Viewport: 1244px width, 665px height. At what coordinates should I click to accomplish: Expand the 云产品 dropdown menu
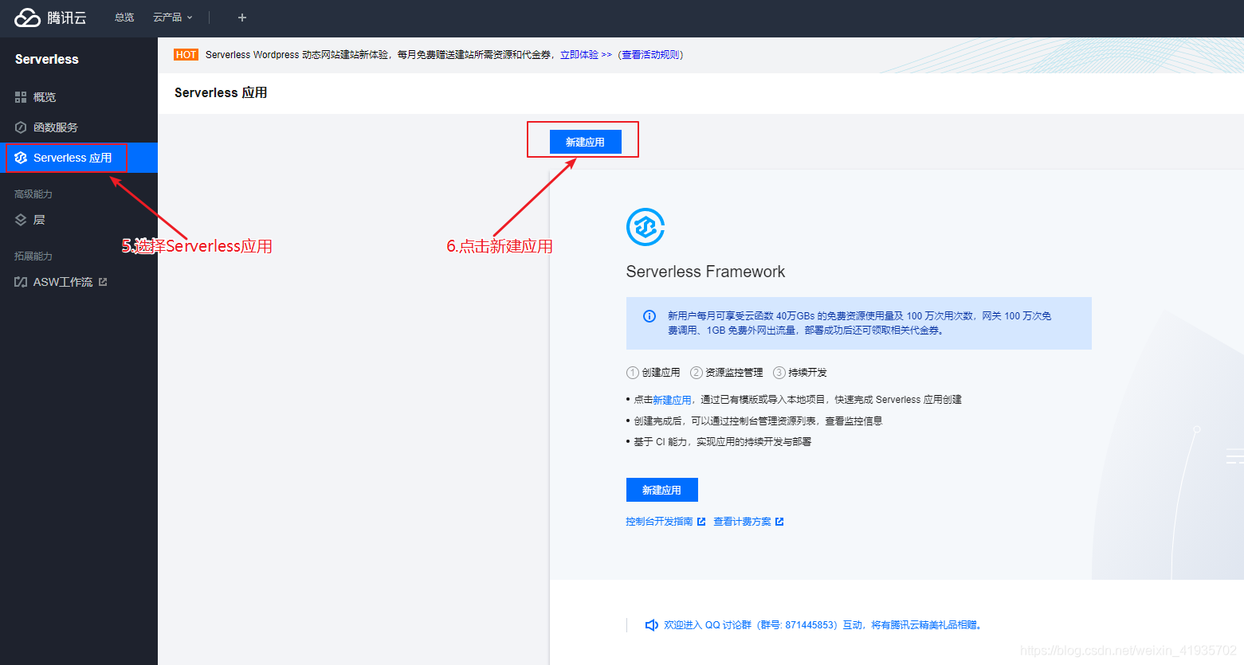click(172, 18)
